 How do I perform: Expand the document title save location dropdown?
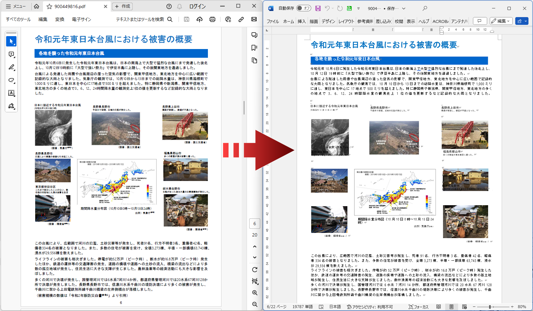(x=404, y=8)
